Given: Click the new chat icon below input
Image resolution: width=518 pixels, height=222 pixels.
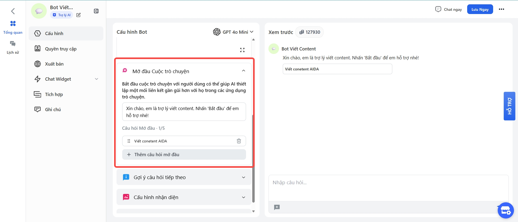Looking at the screenshot, I should (x=277, y=207).
